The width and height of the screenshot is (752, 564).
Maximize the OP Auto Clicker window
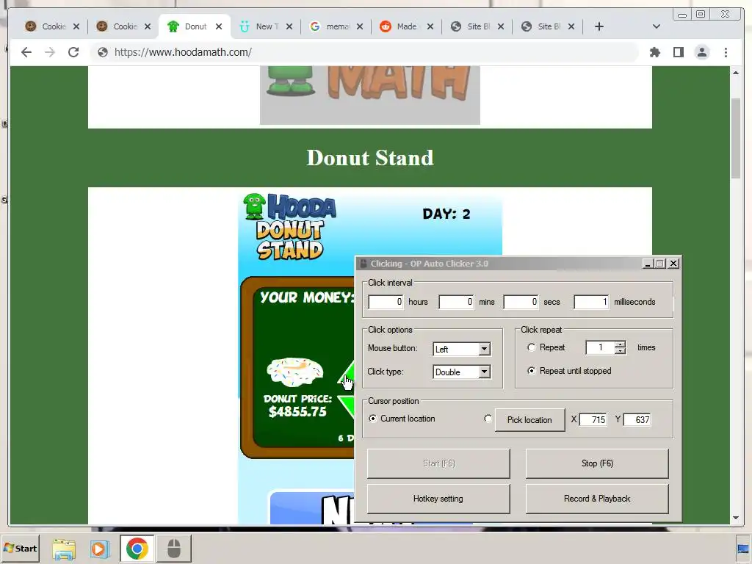[x=660, y=264]
